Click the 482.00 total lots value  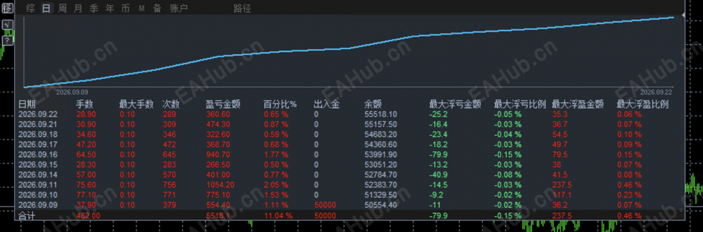point(89,216)
